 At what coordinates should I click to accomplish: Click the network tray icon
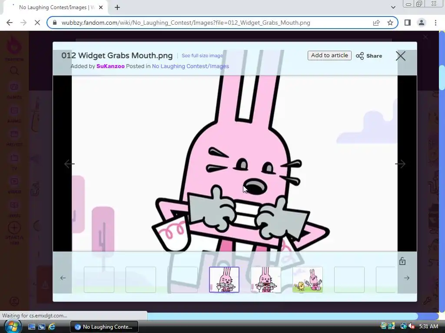(403, 326)
